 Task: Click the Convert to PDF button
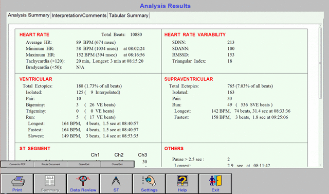(x=17, y=164)
